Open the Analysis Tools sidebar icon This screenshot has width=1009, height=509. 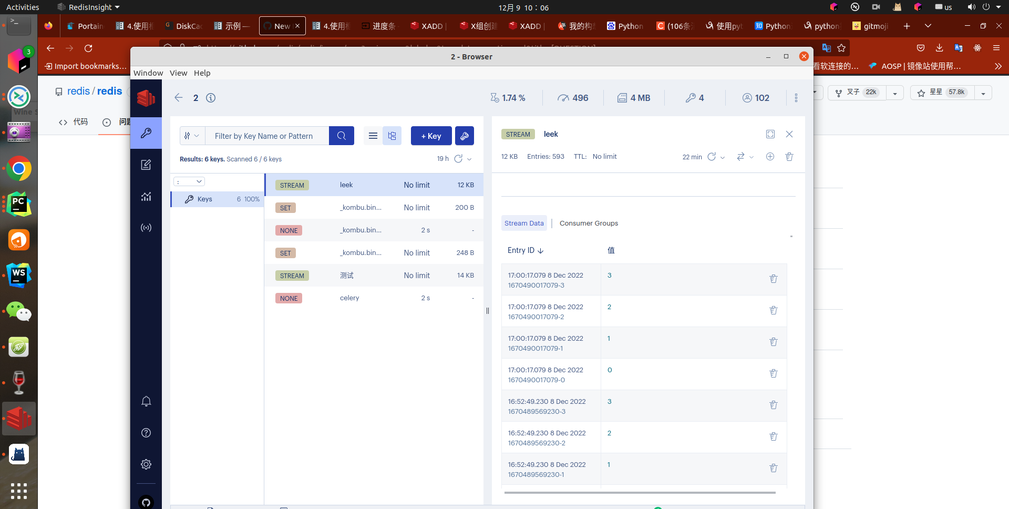[146, 196]
